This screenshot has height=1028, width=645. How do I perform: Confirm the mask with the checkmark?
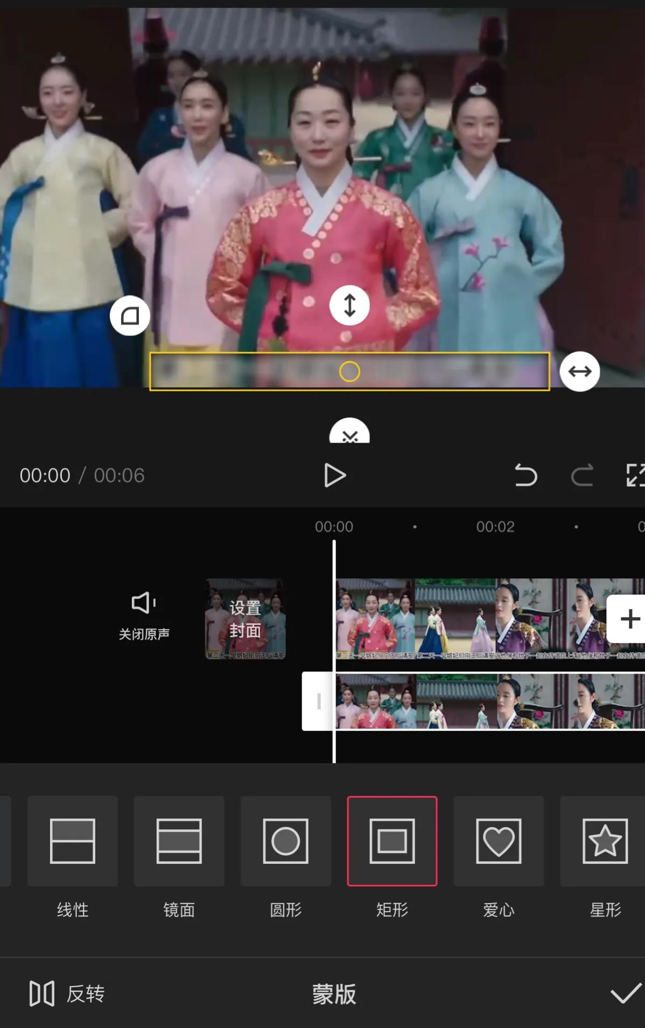(626, 994)
